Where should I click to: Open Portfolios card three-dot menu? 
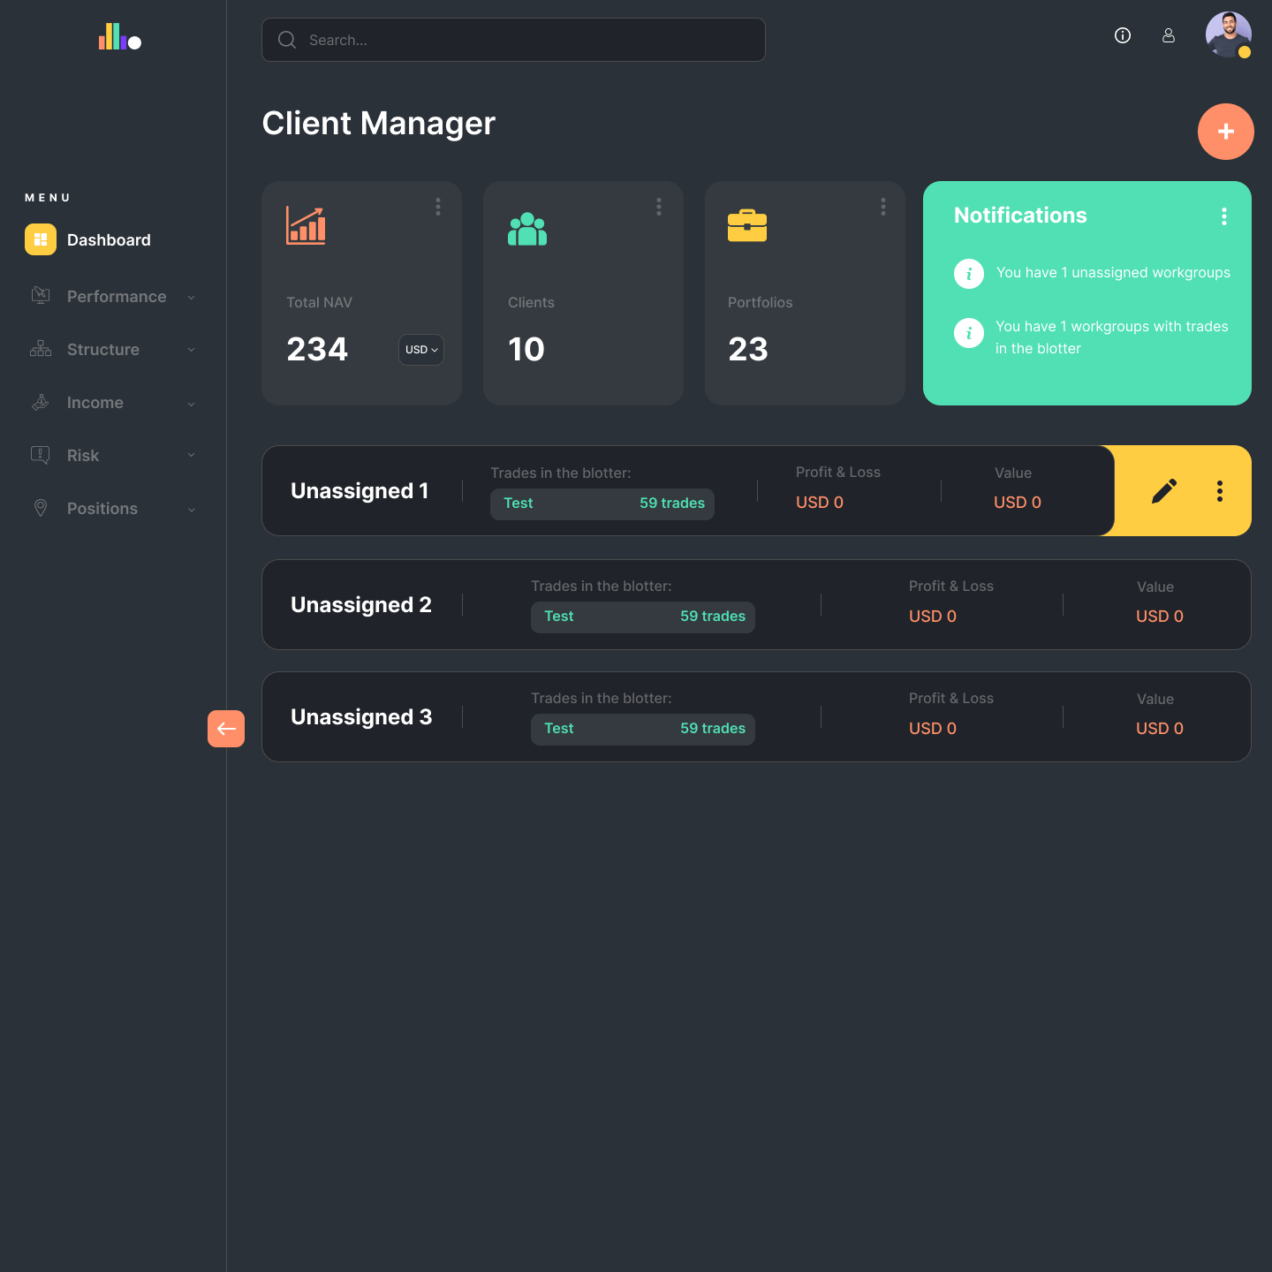click(x=883, y=207)
